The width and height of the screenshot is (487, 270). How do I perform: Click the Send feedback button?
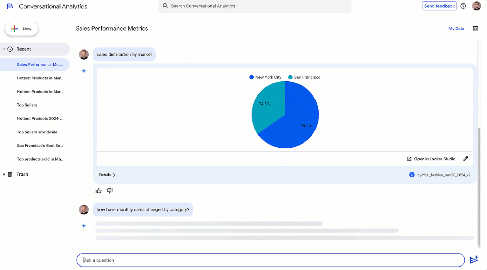(439, 6)
